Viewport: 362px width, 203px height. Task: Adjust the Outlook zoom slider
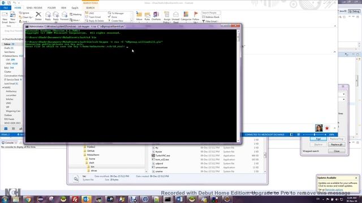coord(314,134)
